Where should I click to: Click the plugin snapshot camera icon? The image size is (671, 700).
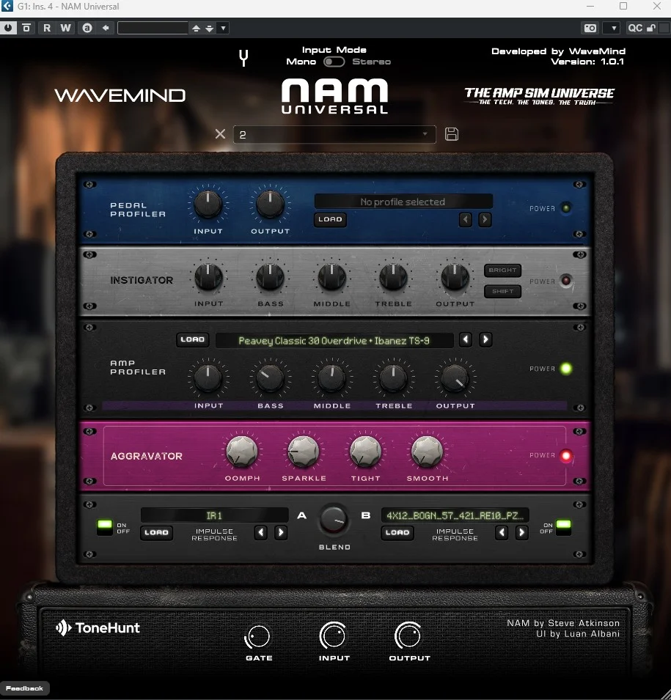(590, 28)
